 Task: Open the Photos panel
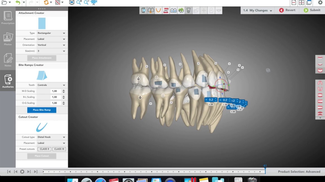(8, 39)
